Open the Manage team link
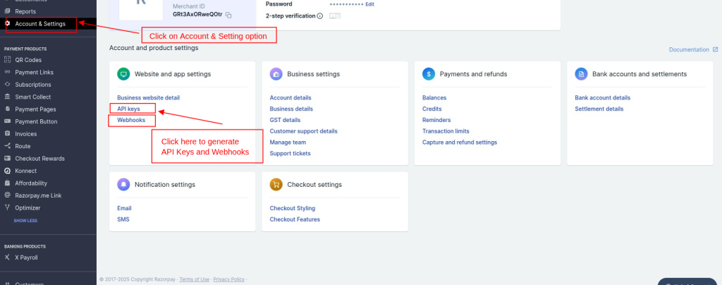This screenshot has width=722, height=285. pyautogui.click(x=288, y=142)
